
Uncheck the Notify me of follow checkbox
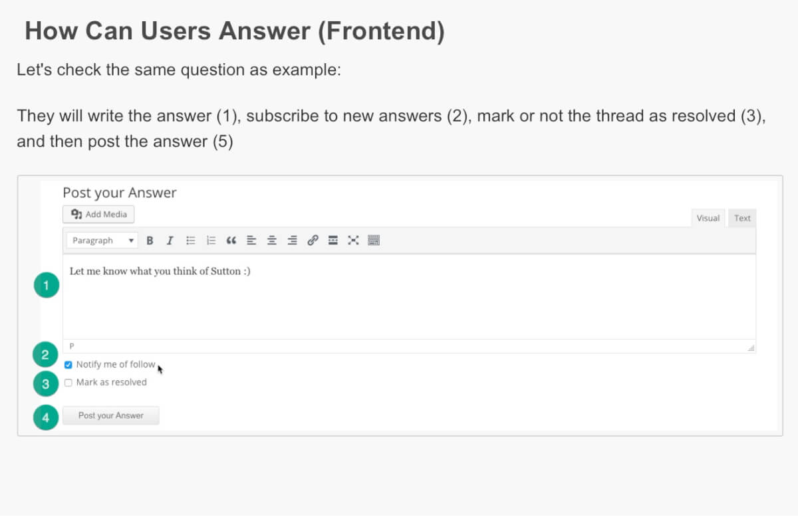coord(68,365)
